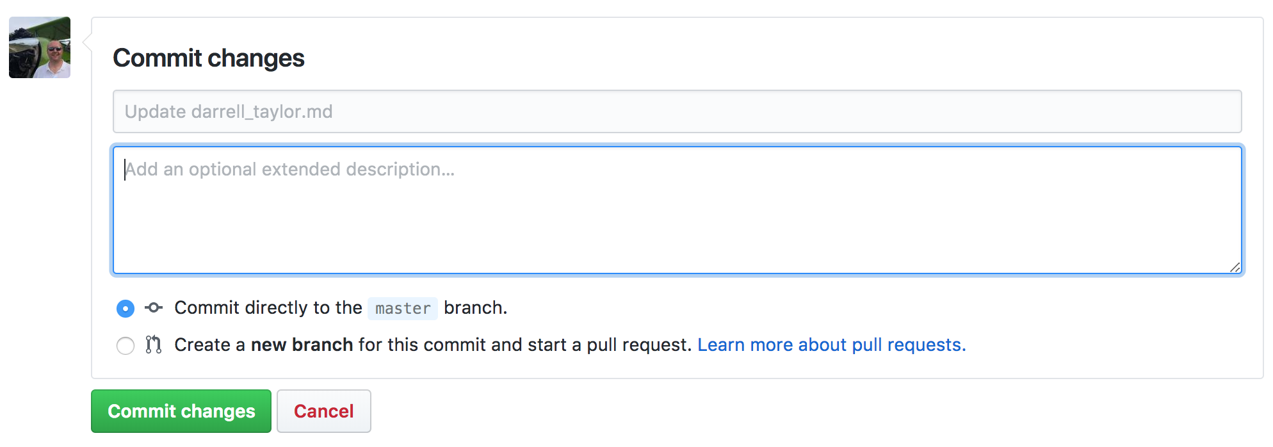Click the "branch." word after the master badge

[x=476, y=308]
